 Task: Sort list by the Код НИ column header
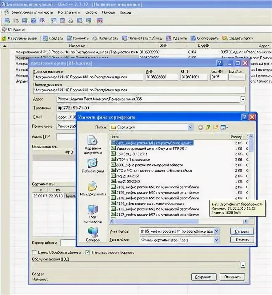pos(204,46)
